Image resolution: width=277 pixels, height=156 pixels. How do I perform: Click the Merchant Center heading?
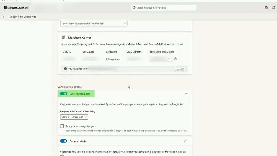tap(80, 38)
